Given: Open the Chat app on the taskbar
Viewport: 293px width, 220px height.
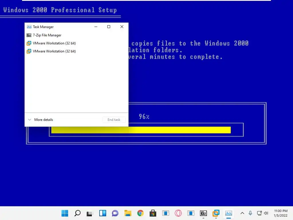Looking at the screenshot, I should tap(115, 213).
